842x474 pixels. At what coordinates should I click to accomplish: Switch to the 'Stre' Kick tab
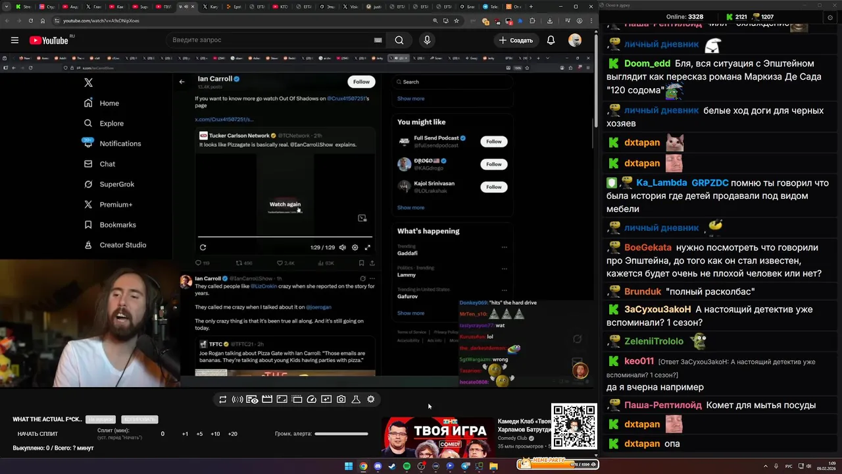[23, 7]
